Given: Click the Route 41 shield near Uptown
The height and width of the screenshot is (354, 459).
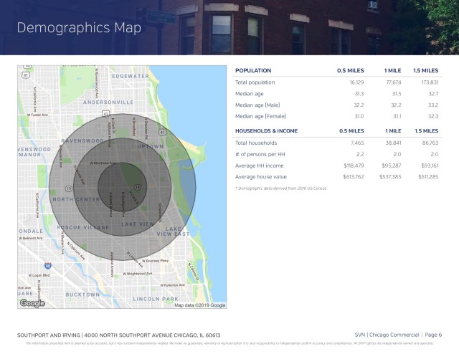Looking at the screenshot, I should point(164,133).
